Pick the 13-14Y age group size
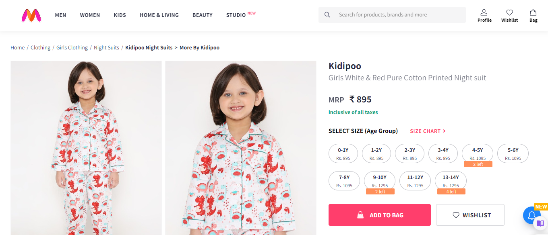The height and width of the screenshot is (235, 548). tap(451, 180)
